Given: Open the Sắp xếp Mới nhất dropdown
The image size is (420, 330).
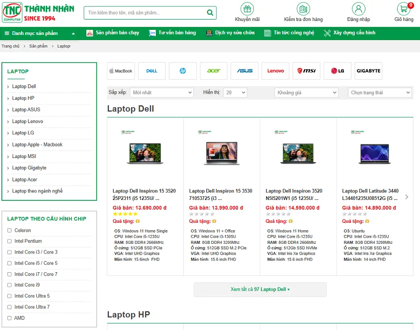Looking at the screenshot, I should click(x=162, y=93).
